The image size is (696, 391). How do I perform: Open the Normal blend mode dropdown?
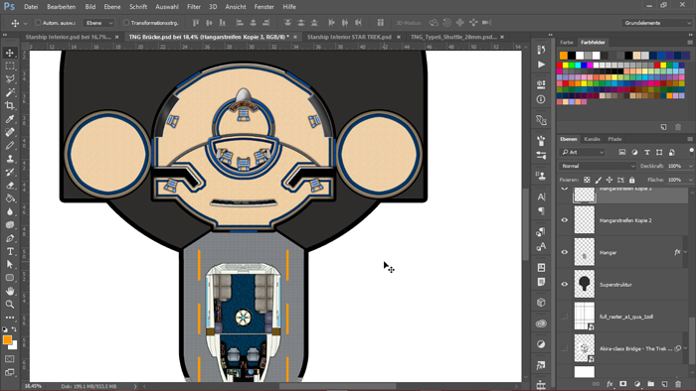click(x=598, y=166)
